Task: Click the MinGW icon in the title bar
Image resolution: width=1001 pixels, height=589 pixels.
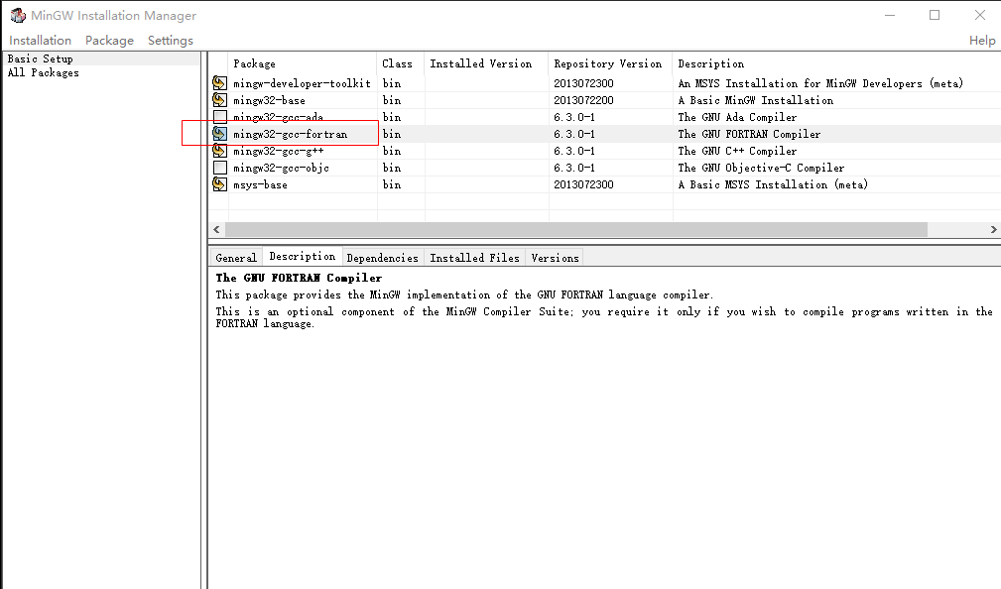Action: (x=17, y=15)
